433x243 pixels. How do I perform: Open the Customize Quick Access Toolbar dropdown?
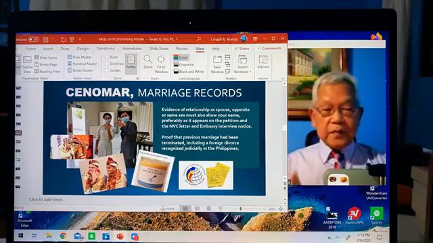coord(80,40)
